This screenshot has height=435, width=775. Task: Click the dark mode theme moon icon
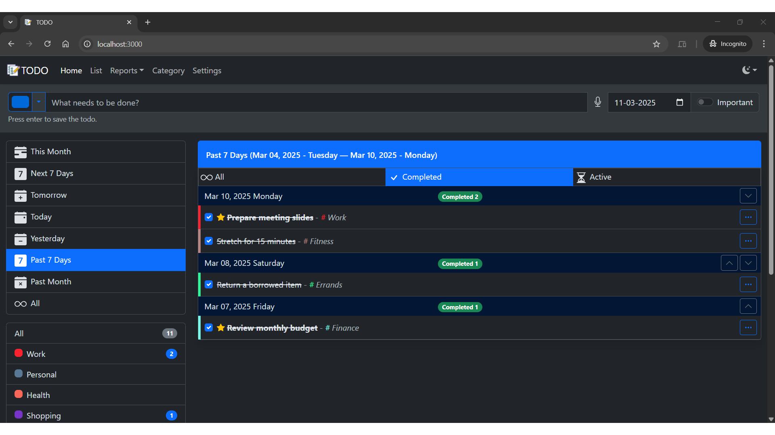746,70
